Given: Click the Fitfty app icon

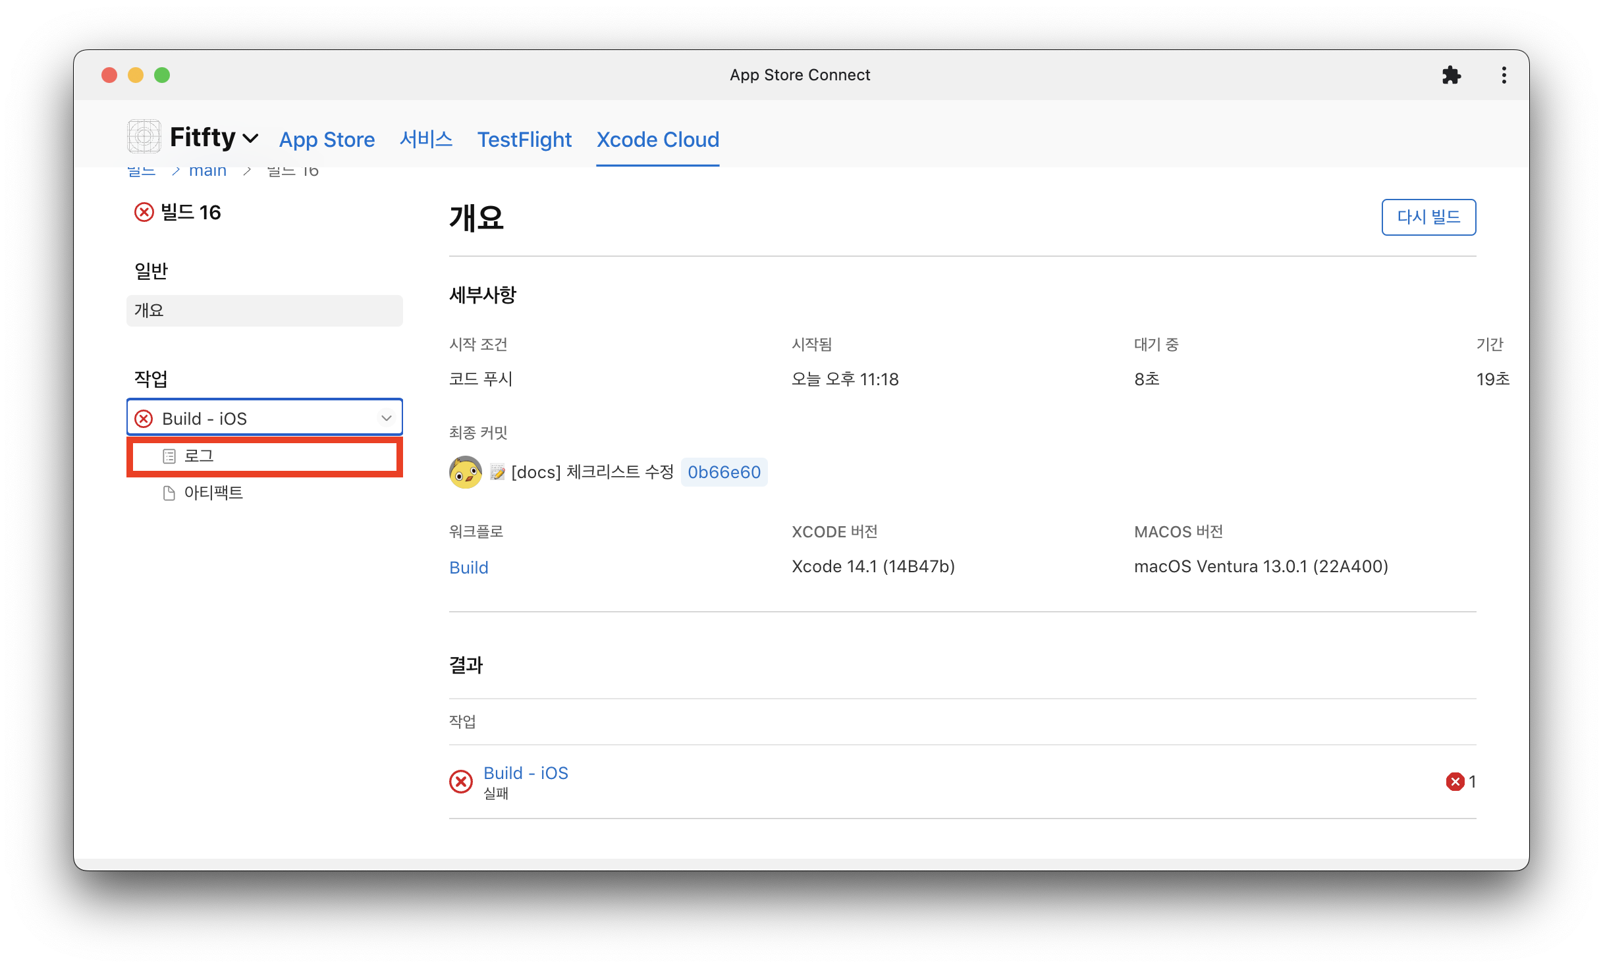Looking at the screenshot, I should [x=144, y=137].
